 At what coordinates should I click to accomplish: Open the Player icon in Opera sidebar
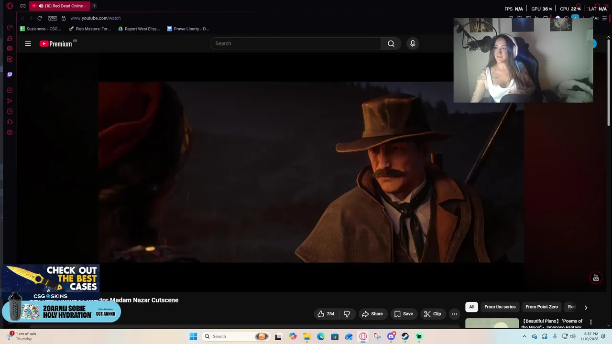pos(10,90)
